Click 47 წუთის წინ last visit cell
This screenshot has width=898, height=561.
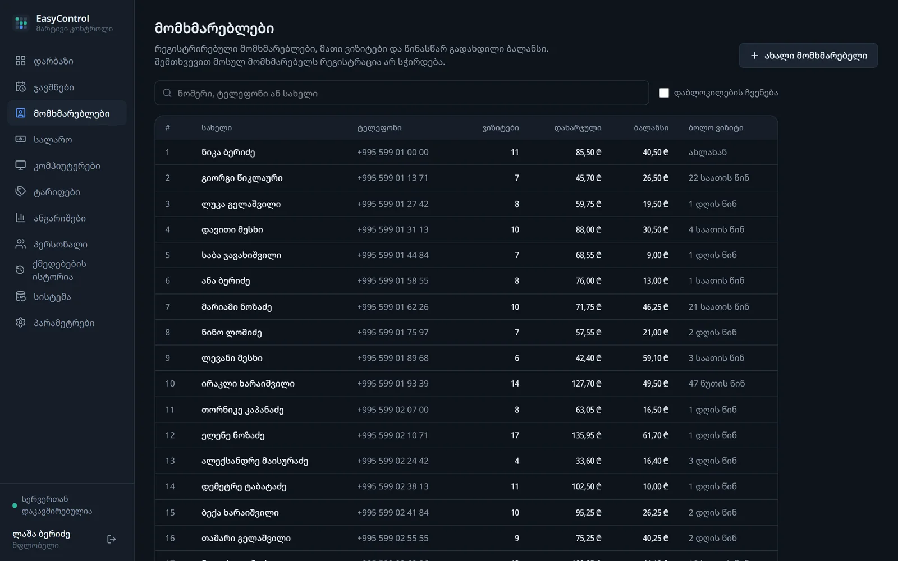point(717,384)
